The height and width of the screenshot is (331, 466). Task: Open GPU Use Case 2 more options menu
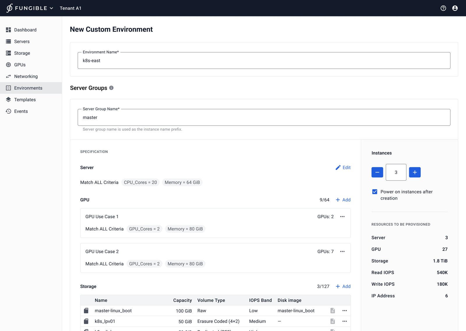(x=342, y=252)
